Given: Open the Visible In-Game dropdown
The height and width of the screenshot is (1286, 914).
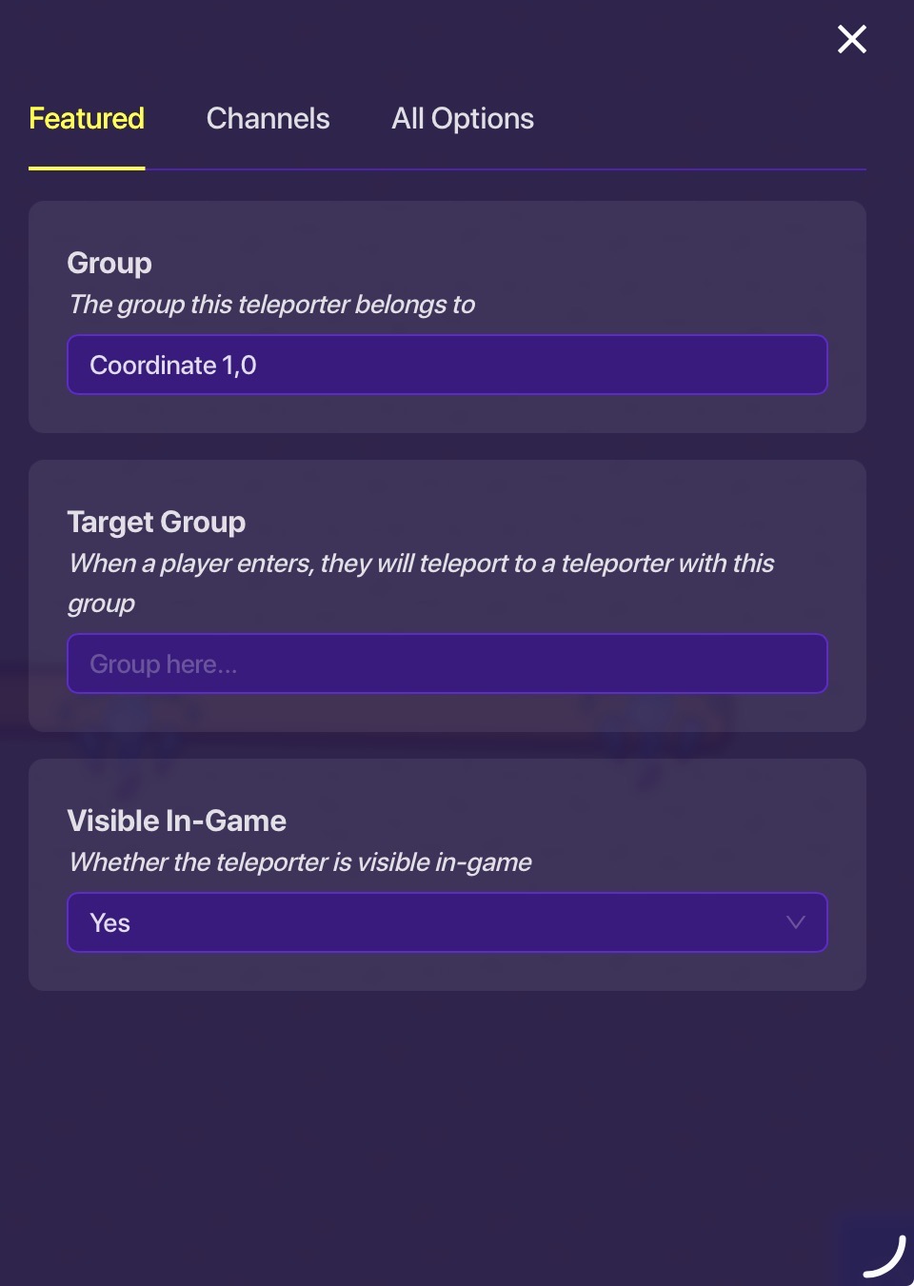Looking at the screenshot, I should [x=447, y=922].
